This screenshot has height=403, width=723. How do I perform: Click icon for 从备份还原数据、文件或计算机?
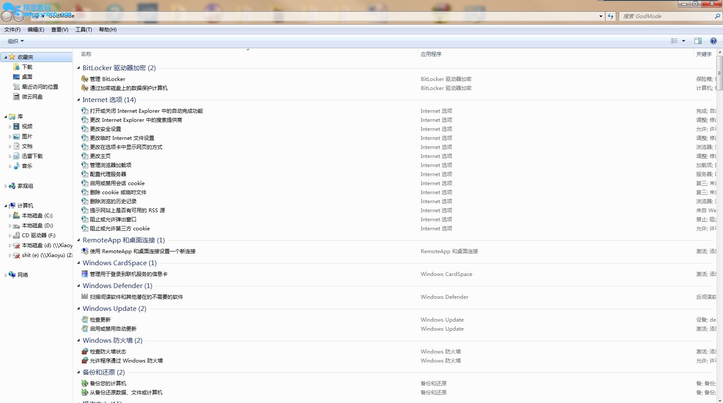click(x=85, y=392)
